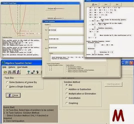Click 'Problem Summary' line in Output window
The height and width of the screenshot is (124, 134).
coord(98,41)
